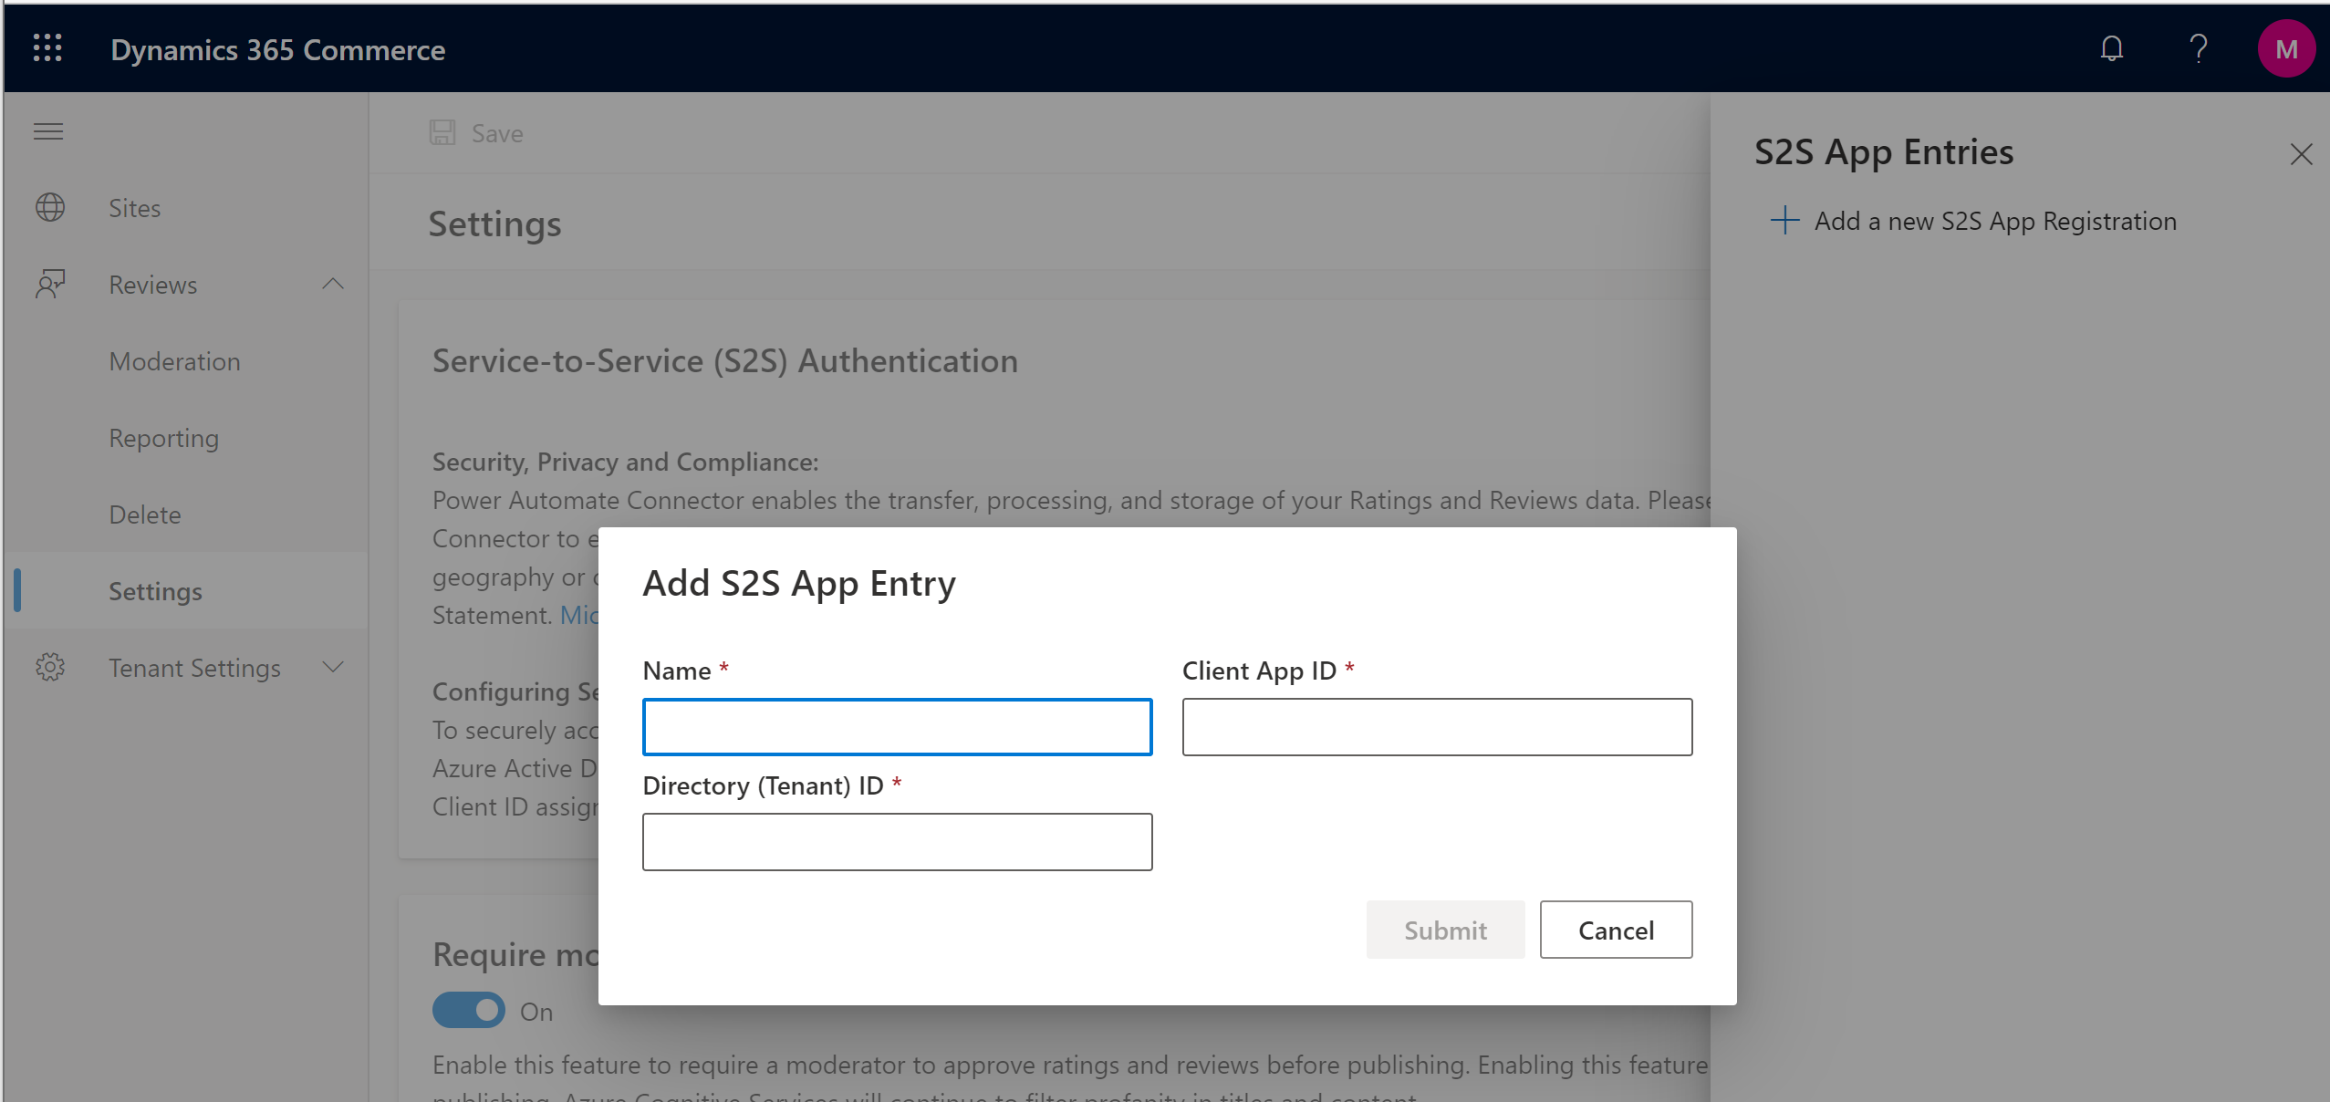Click the Directory Tenant ID input field
Image resolution: width=2330 pixels, height=1102 pixels.
point(896,840)
